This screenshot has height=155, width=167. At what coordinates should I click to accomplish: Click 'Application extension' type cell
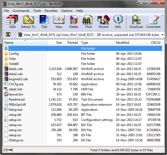tap(96, 105)
